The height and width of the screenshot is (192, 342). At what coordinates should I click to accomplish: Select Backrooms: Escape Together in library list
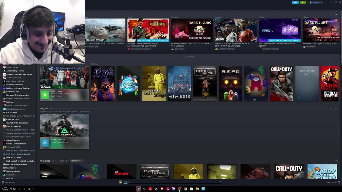pos(18,88)
